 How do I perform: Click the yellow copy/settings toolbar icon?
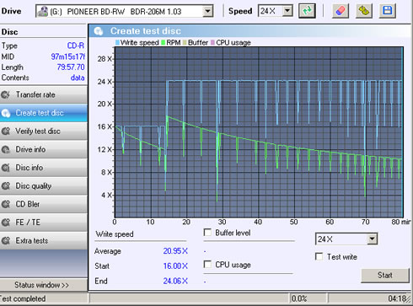tap(364, 11)
